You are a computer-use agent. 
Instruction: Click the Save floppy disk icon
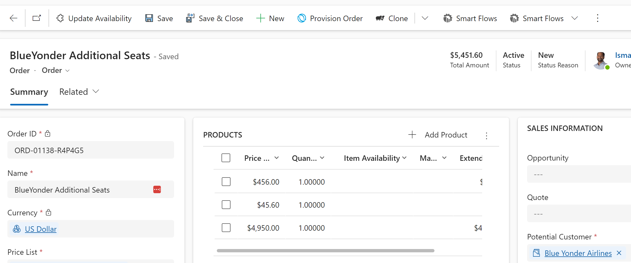[149, 18]
